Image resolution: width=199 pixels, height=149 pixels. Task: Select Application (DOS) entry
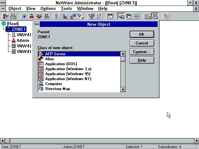click(79, 64)
